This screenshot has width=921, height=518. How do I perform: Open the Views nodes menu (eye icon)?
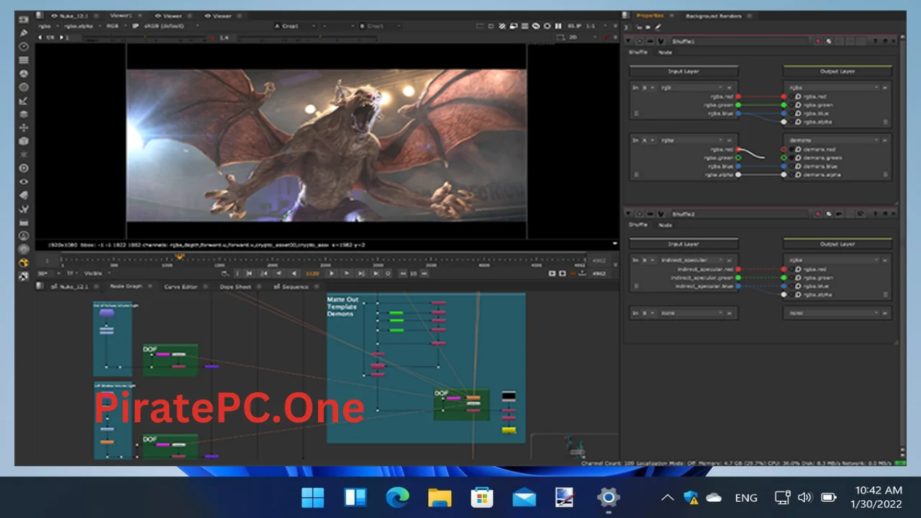point(24,182)
